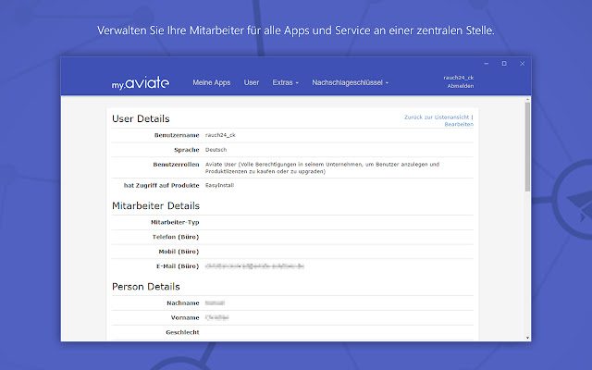Screen dimensions: 592x370
Task: Close the my.aviate window
Action: [x=522, y=64]
